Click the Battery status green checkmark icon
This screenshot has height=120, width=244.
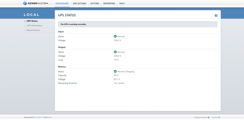pos(115,71)
